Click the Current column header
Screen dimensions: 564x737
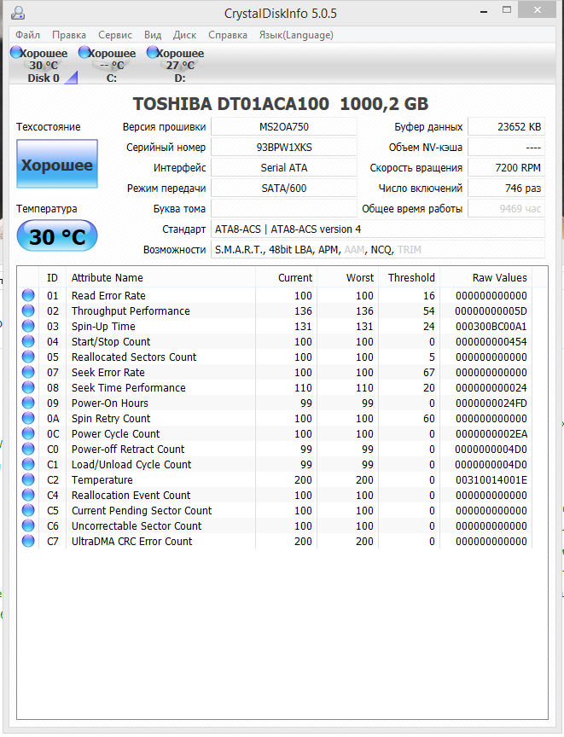click(x=286, y=278)
